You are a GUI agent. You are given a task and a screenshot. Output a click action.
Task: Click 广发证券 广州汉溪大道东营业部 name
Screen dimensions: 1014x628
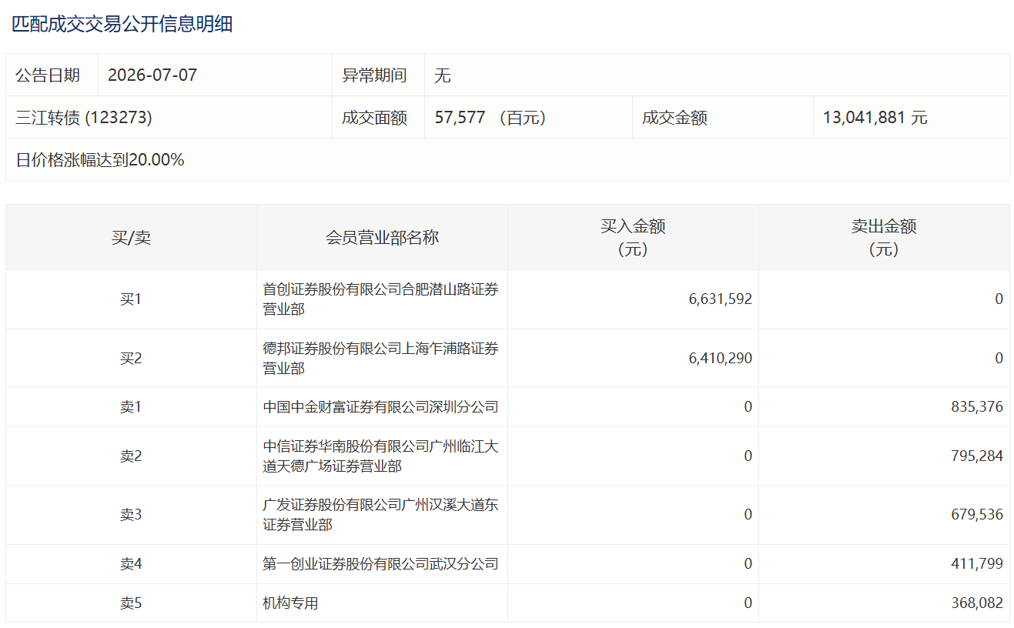(x=381, y=515)
